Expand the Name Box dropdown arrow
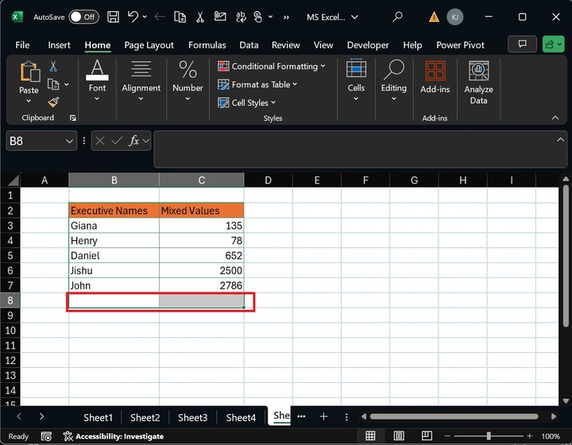The width and height of the screenshot is (572, 445). [x=69, y=141]
